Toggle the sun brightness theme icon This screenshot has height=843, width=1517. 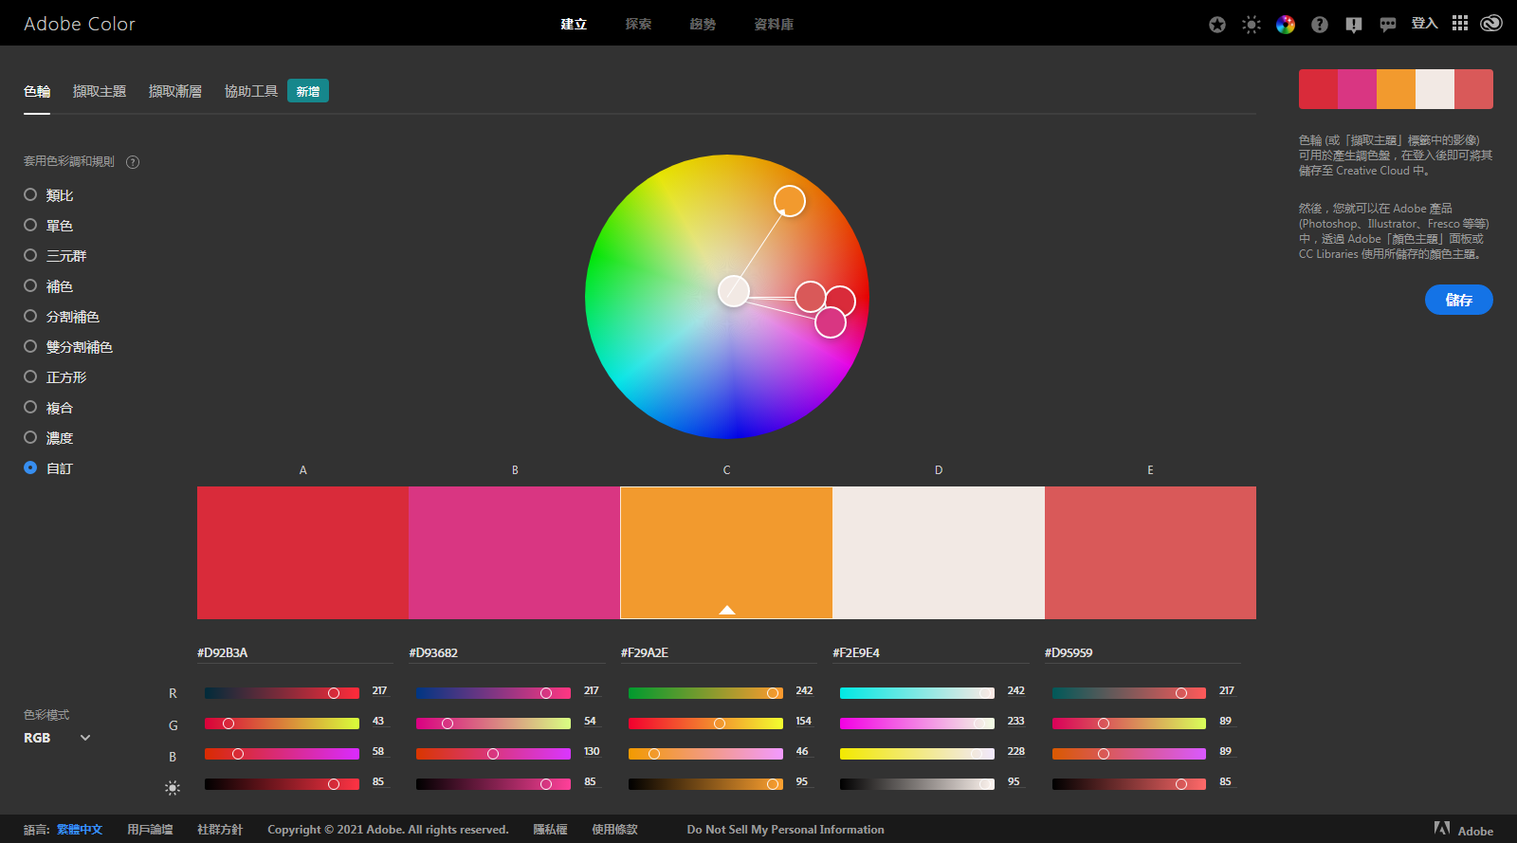(x=1252, y=25)
